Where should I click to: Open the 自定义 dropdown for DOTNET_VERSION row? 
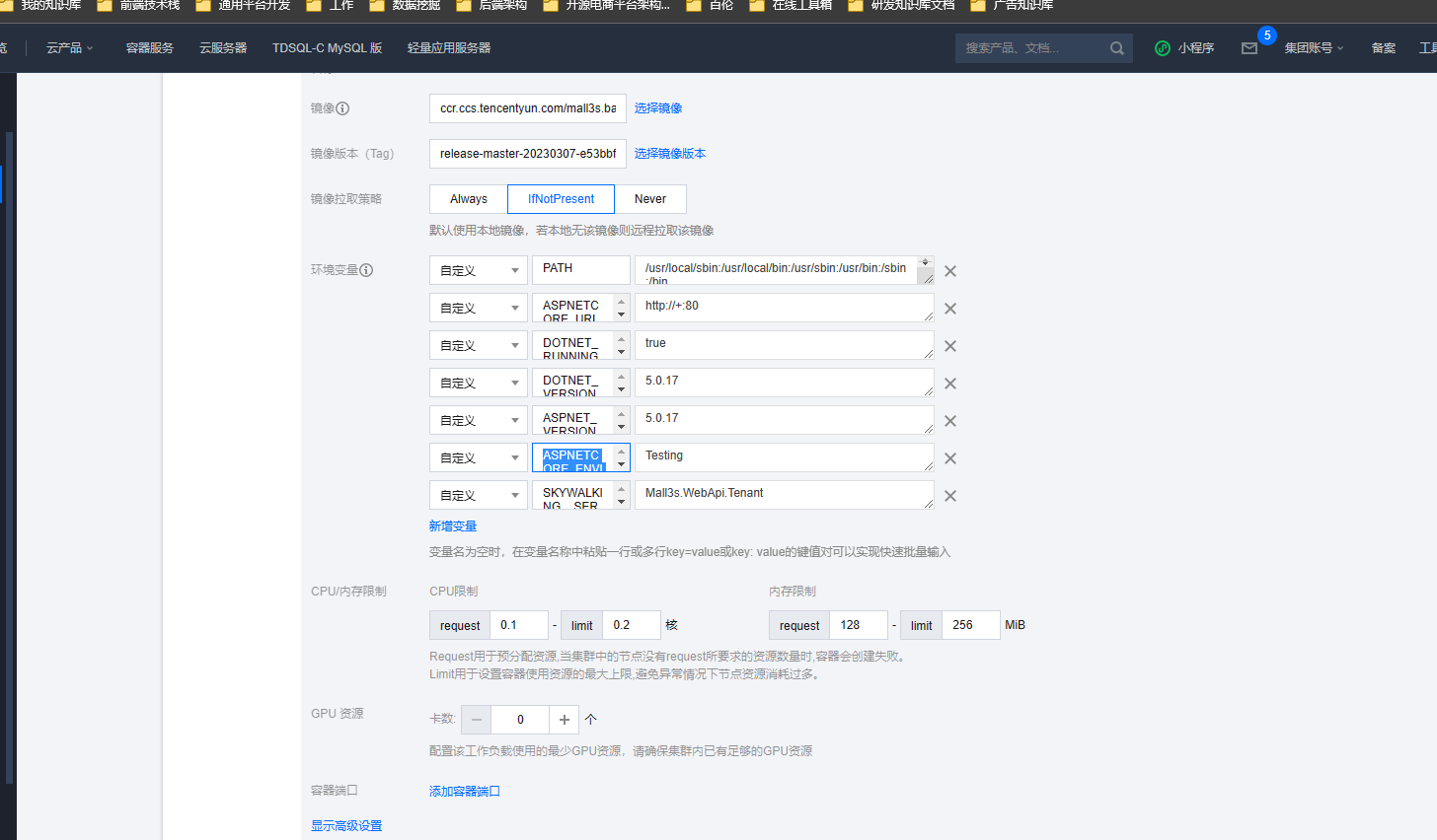(x=479, y=383)
